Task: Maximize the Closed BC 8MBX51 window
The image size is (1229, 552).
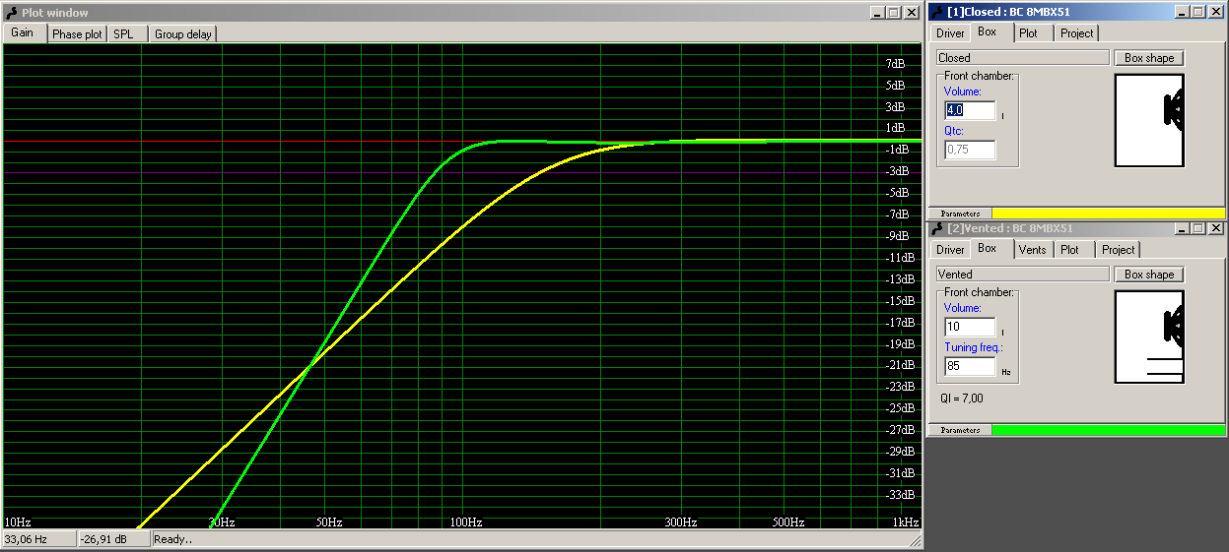Action: pos(1197,12)
